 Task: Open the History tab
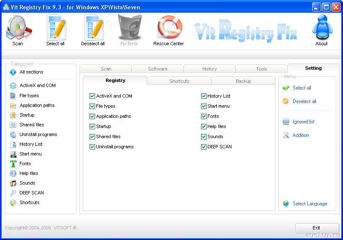210,69
